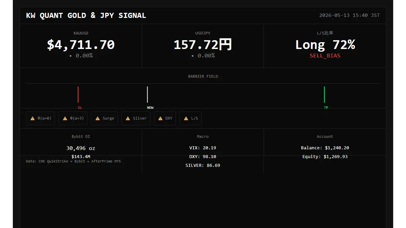406x228 pixels.
Task: Select the VIX: 20.19 line
Action: coord(203,148)
